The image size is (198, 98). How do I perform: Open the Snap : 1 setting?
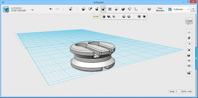(x=174, y=91)
